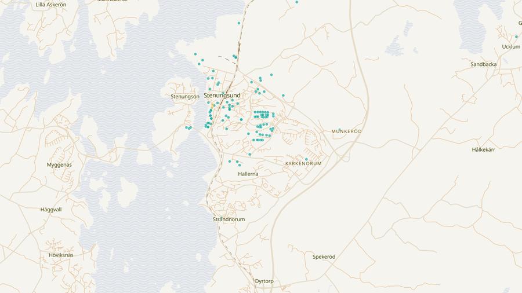The image size is (522, 293).
Task: Select the teal marker near Ucklum
Action: pos(516,36)
